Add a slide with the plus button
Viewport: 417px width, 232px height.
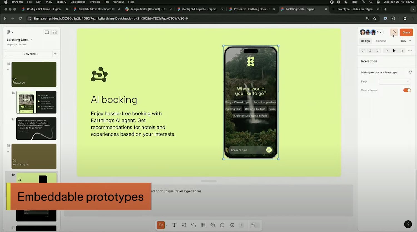click(x=55, y=54)
